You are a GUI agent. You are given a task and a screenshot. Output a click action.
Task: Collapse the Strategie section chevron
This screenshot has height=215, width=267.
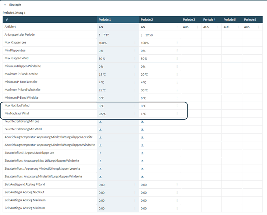point(5,5)
